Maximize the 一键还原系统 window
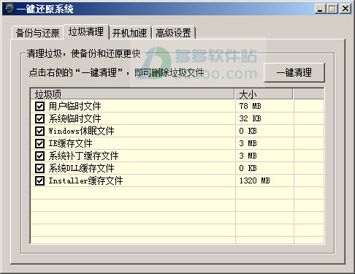The image size is (355, 274). point(332,9)
